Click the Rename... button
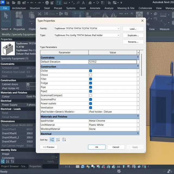 coord(133,42)
